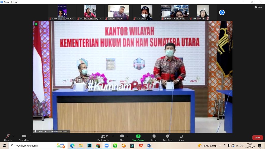265x149 pixels.
Task: Select the Tuti Iriani video thumbnail
Action: 146,12
